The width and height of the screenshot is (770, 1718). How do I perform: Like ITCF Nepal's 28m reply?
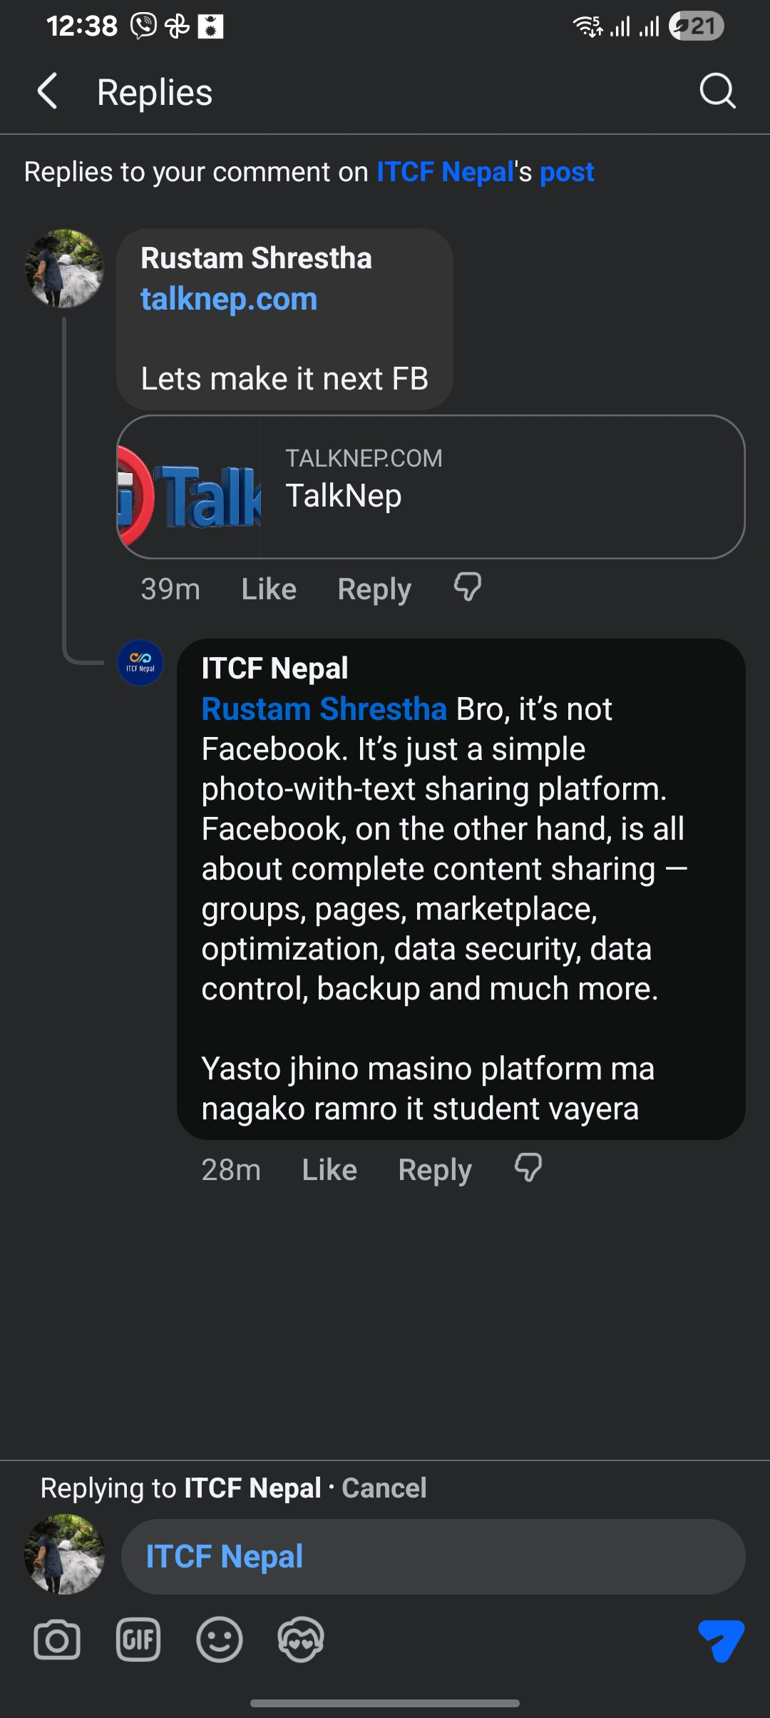(x=329, y=1170)
